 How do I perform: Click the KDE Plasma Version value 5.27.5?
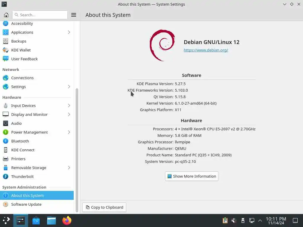click(x=180, y=84)
